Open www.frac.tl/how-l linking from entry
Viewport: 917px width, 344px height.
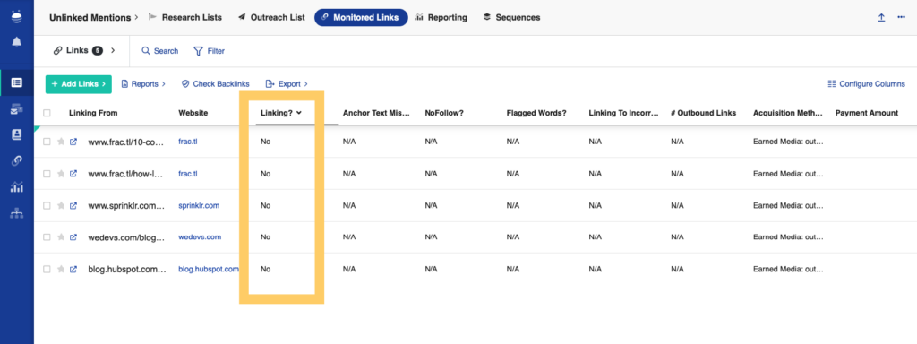124,174
